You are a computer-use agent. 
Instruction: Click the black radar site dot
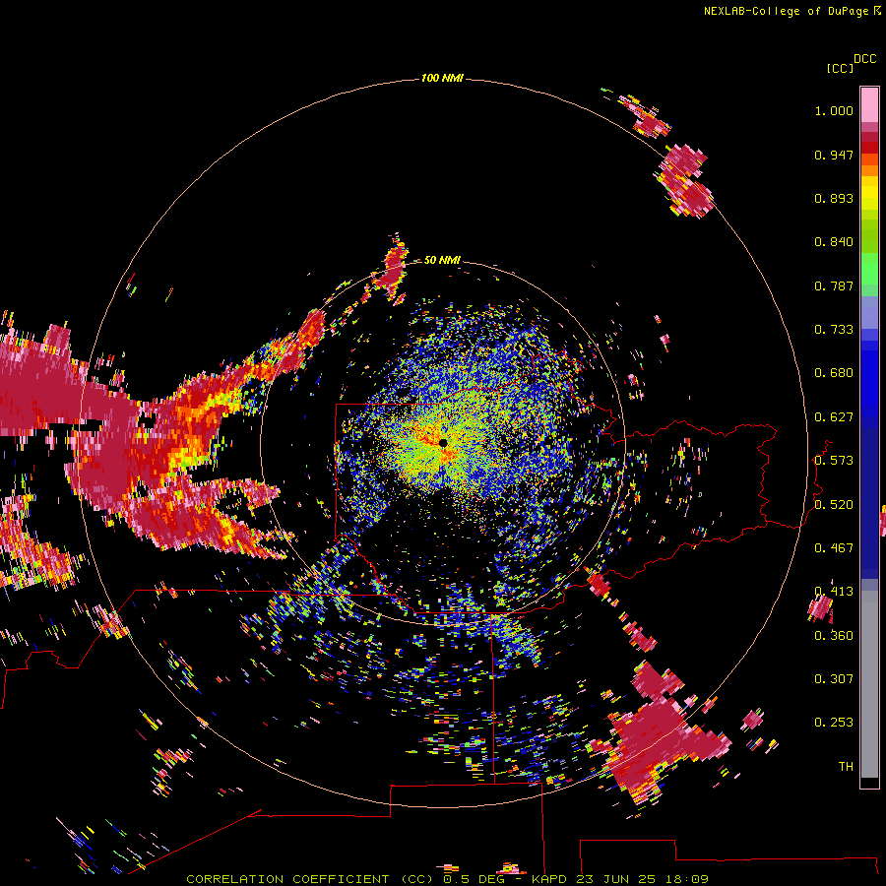pos(443,443)
